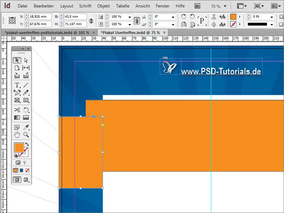Open the Screen Mode dropdown
284x213 pixels.
pyautogui.click(x=259, y=6)
